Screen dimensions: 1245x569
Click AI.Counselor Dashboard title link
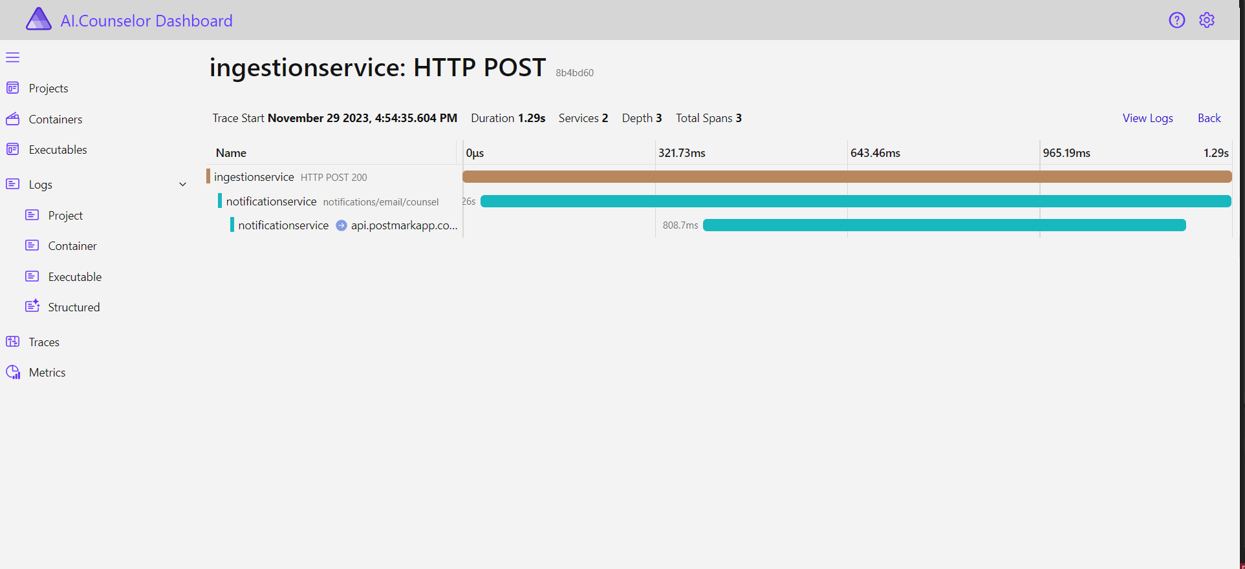point(147,21)
